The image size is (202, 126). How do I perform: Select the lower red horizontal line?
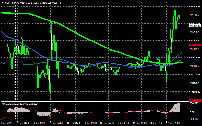[103, 100]
